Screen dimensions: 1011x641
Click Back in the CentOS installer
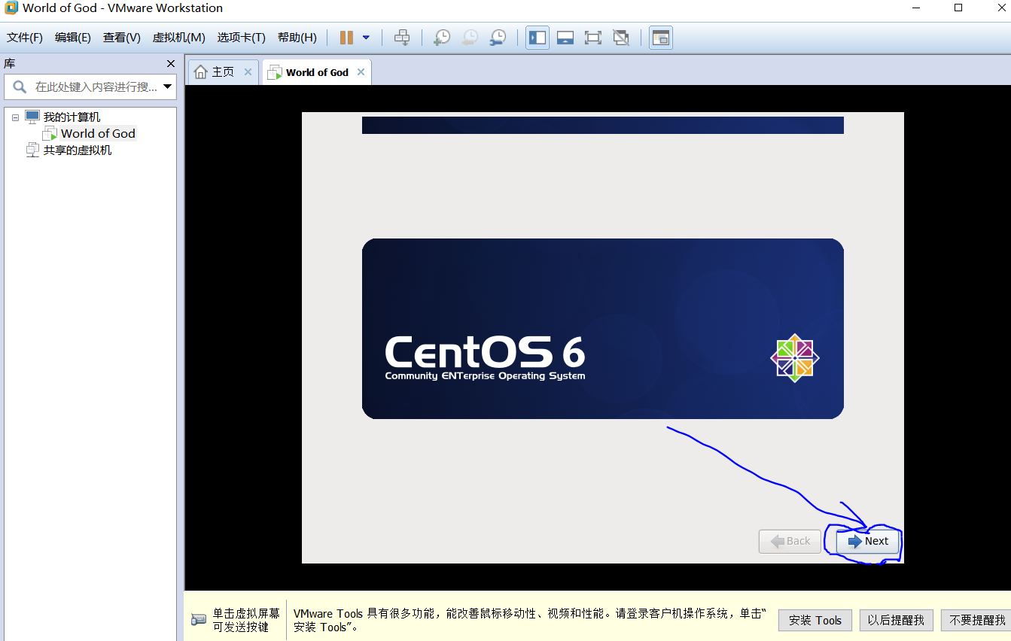790,541
